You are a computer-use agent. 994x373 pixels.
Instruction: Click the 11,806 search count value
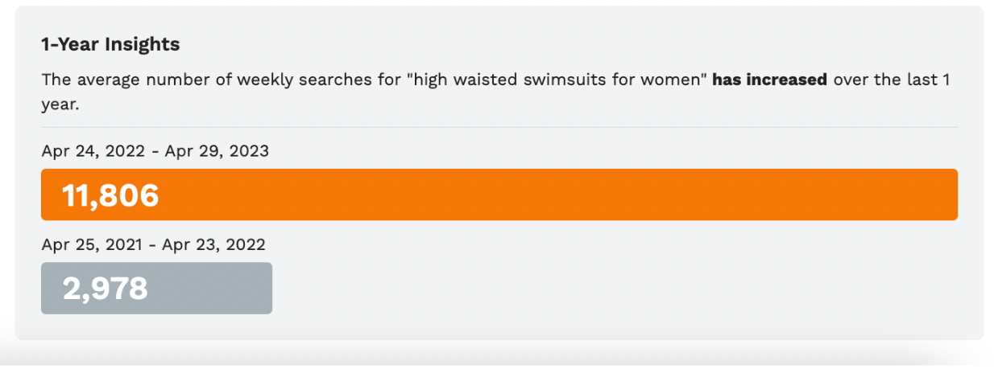point(110,195)
